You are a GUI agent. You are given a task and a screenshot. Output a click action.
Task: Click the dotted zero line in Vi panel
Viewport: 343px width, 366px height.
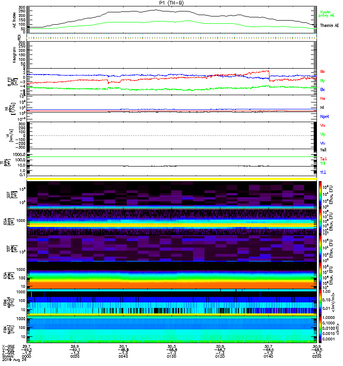coord(171,135)
